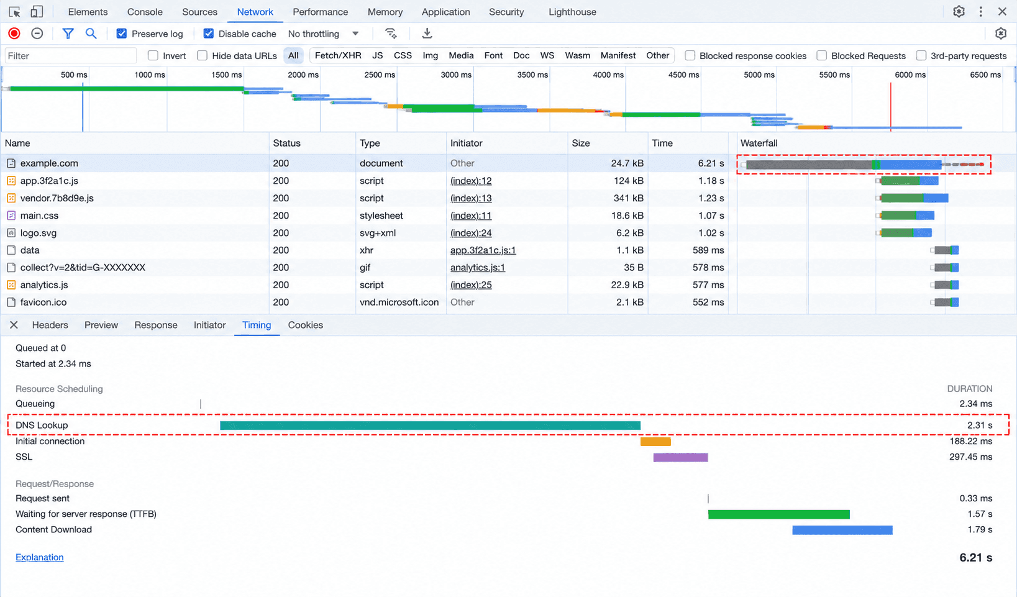Activate the inspect element picker icon
The image size is (1017, 597).
tap(15, 12)
